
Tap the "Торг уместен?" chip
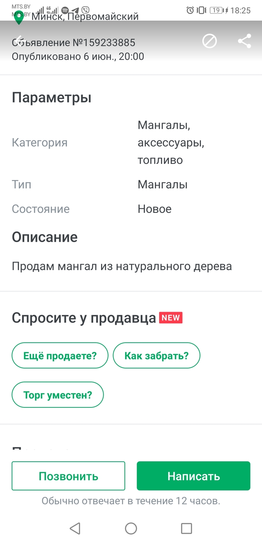pyautogui.click(x=58, y=395)
